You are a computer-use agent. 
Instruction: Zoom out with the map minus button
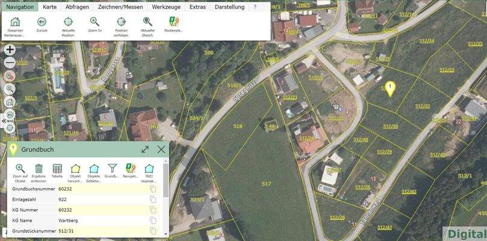click(x=10, y=63)
